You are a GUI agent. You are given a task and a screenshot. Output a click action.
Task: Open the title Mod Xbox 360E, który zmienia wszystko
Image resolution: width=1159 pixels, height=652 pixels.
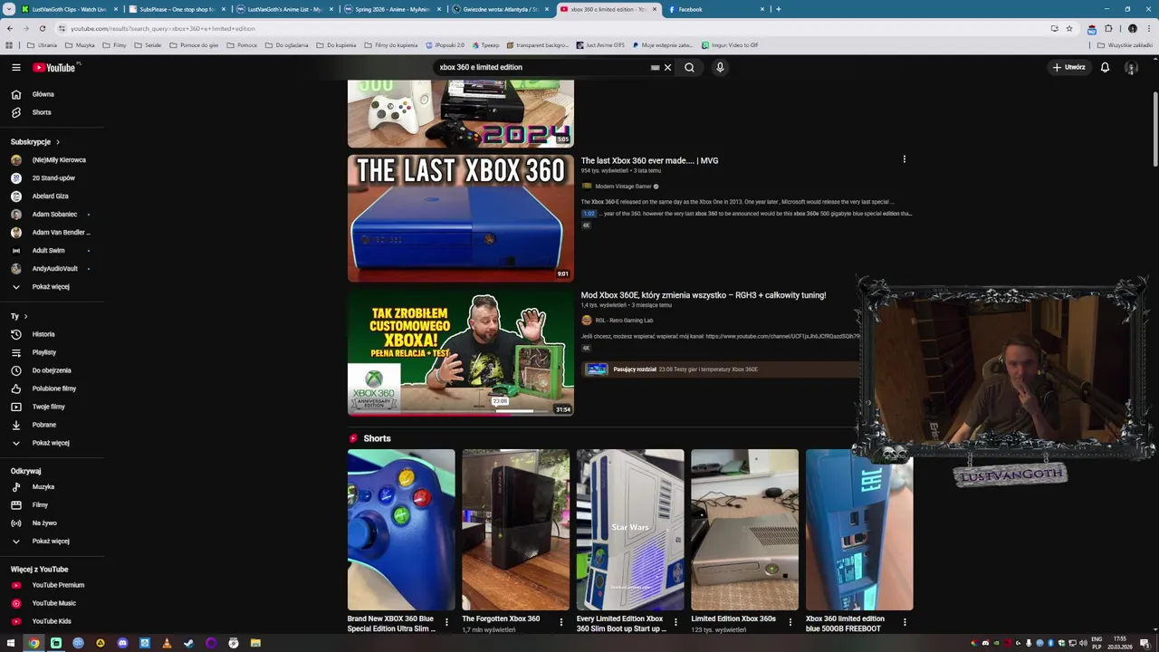704,295
